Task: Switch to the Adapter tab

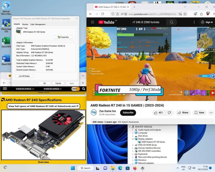Action: pyautogui.click(x=17, y=24)
